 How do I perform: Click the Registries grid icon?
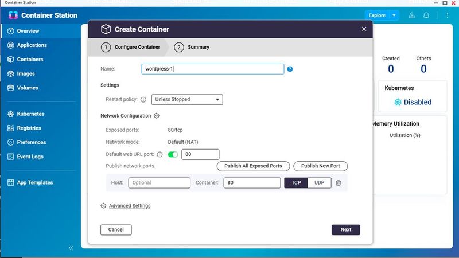10,128
